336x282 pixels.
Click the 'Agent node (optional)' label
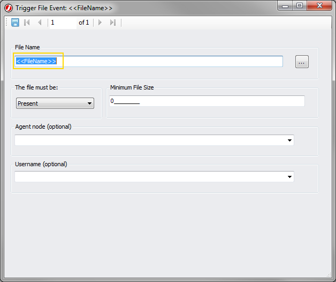[x=43, y=127]
